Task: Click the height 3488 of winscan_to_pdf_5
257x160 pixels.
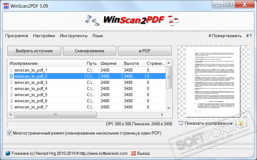Action: pyautogui.click(x=128, y=95)
